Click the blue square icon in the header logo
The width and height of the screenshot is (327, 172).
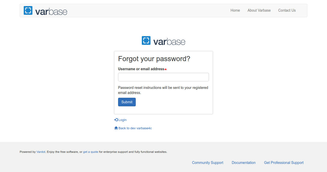[28, 10]
